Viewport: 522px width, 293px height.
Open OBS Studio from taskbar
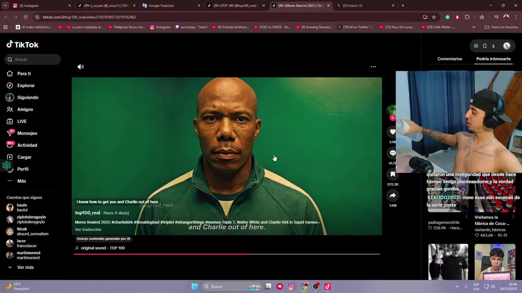(316, 286)
